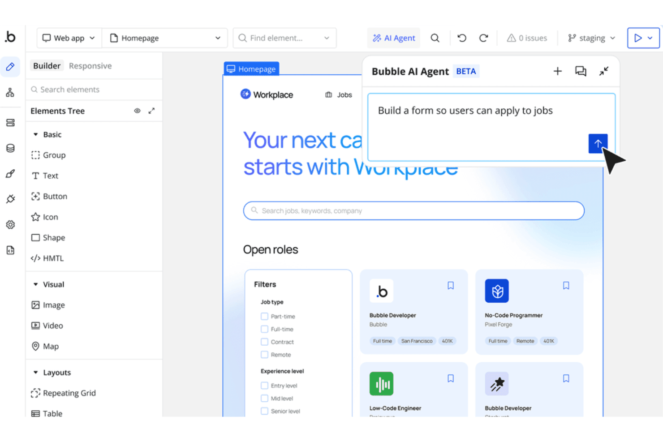The image size is (663, 442).
Task: Open the Design pencil tab in sidebar
Action: [x=10, y=67]
